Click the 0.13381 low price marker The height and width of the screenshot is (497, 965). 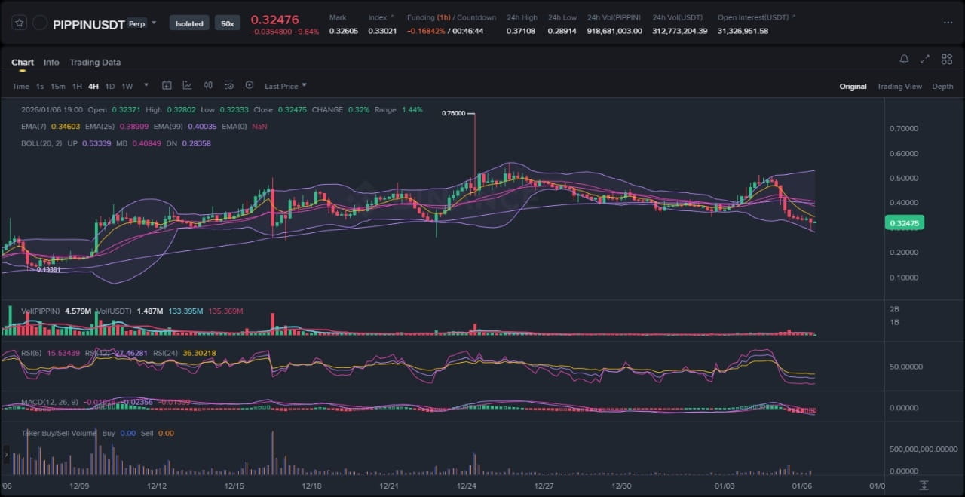[x=49, y=269]
